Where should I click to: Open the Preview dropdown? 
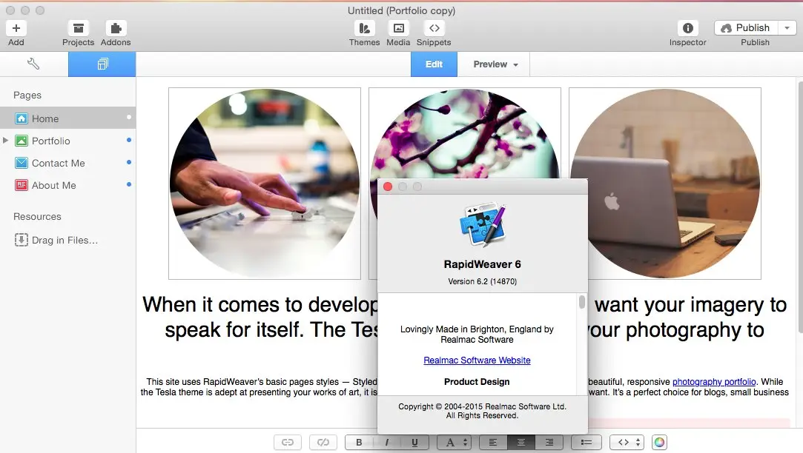point(495,64)
